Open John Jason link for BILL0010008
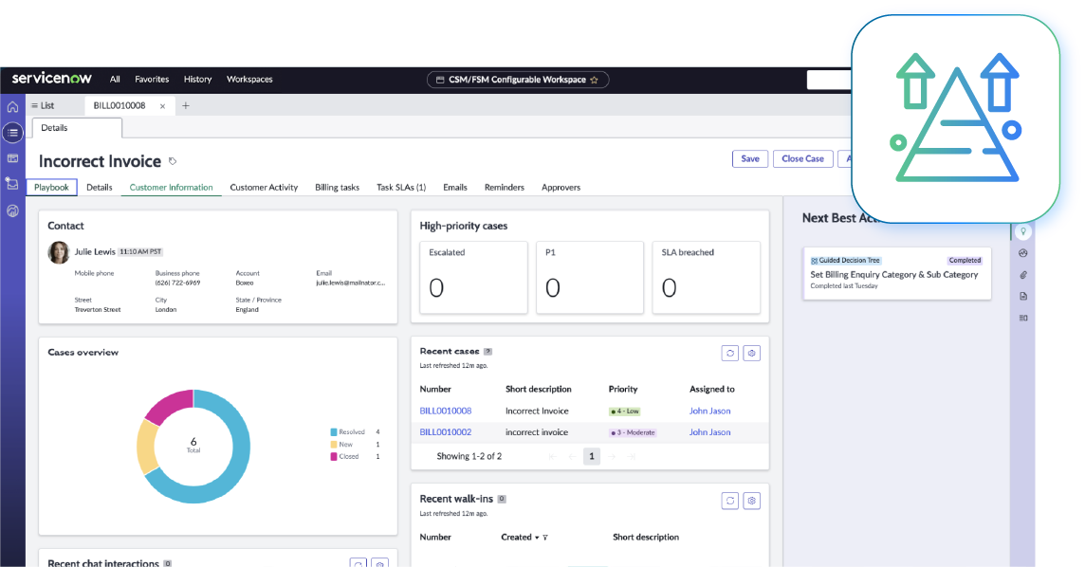Viewport: 1085px width, 567px height. [x=709, y=411]
